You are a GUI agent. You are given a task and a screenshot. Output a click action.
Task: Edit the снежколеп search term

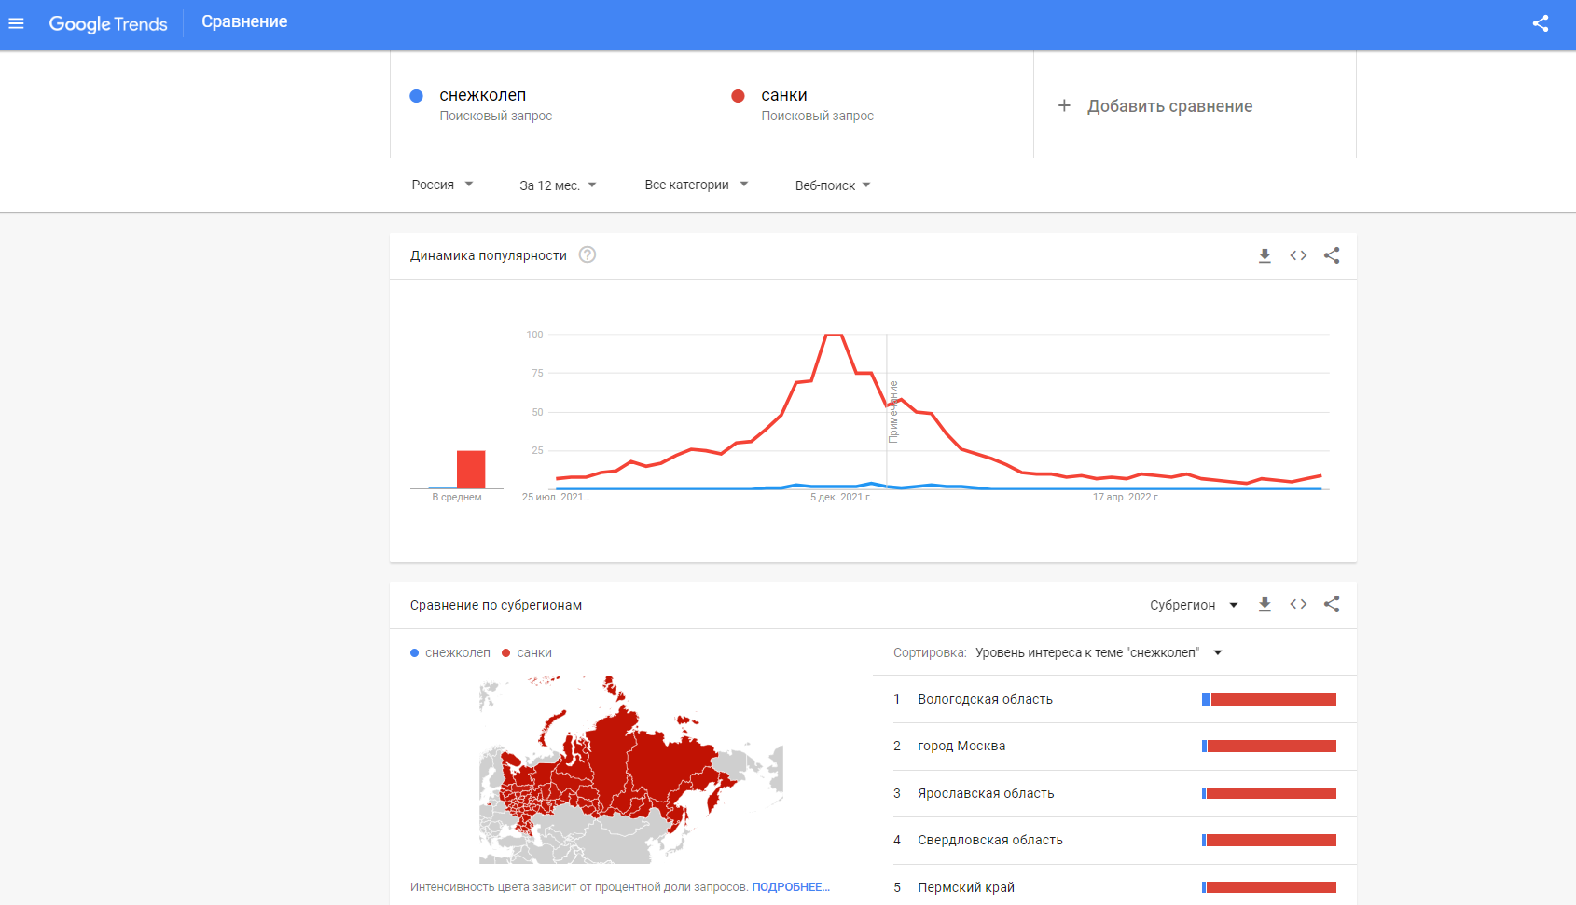551,104
